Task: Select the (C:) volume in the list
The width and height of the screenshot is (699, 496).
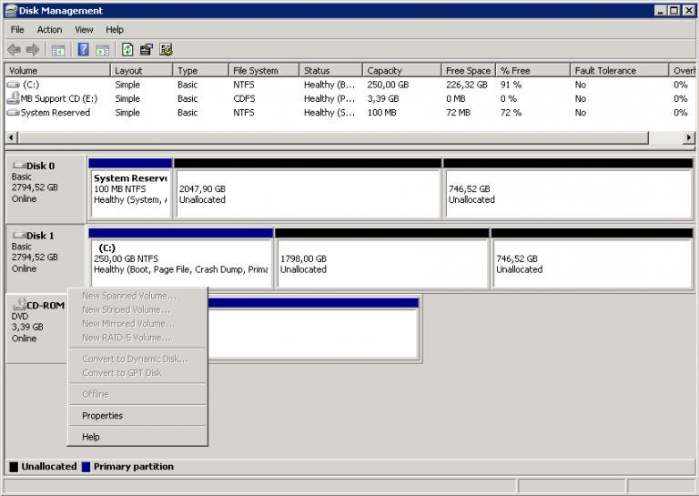Action: [29, 85]
